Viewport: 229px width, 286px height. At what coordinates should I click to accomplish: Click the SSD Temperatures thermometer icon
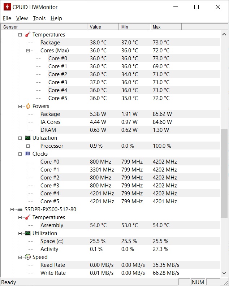click(x=28, y=217)
